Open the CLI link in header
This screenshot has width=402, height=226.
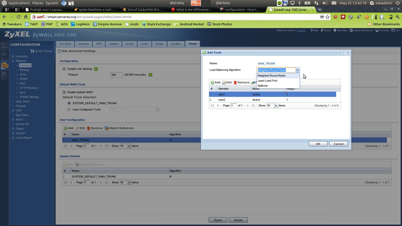pyautogui.click(x=395, y=30)
